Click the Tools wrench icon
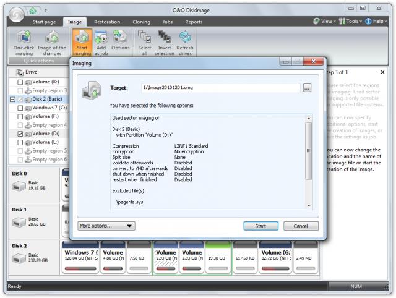 tap(342, 21)
